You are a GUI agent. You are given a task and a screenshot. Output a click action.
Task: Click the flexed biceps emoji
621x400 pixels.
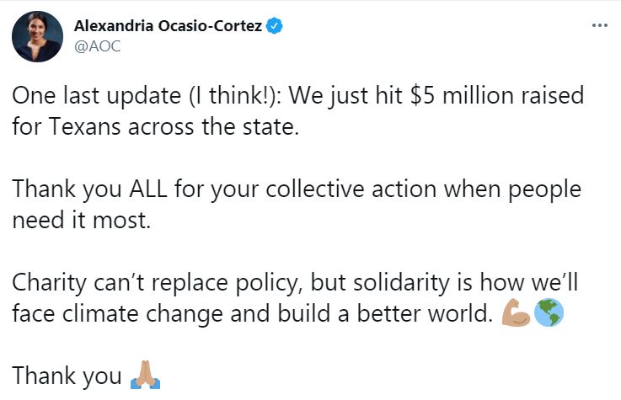pos(516,312)
